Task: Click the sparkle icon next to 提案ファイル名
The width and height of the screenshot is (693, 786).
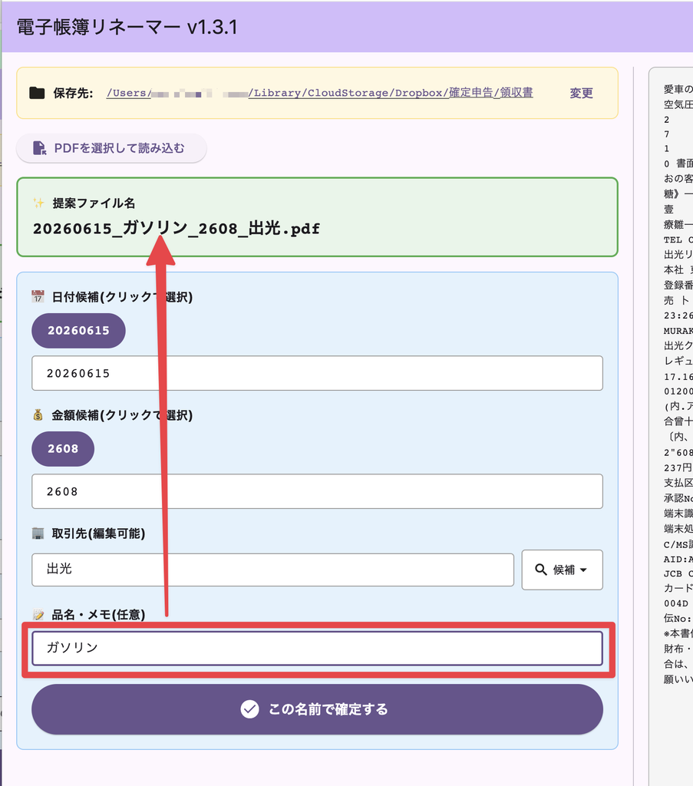Action: pos(38,203)
